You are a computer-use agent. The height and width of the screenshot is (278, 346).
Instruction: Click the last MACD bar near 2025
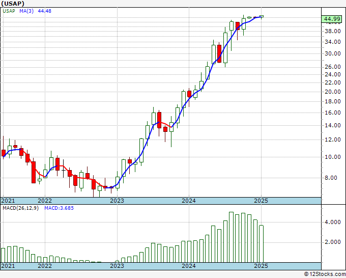click(x=261, y=243)
